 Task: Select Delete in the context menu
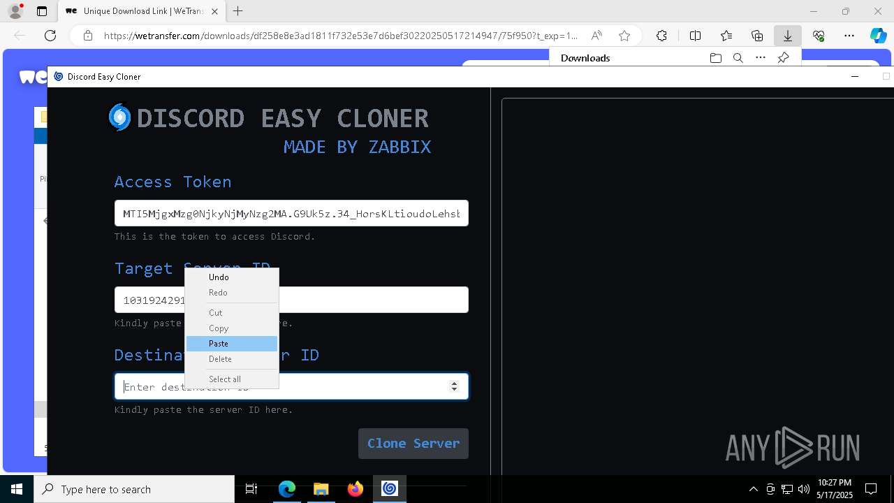tap(232, 359)
